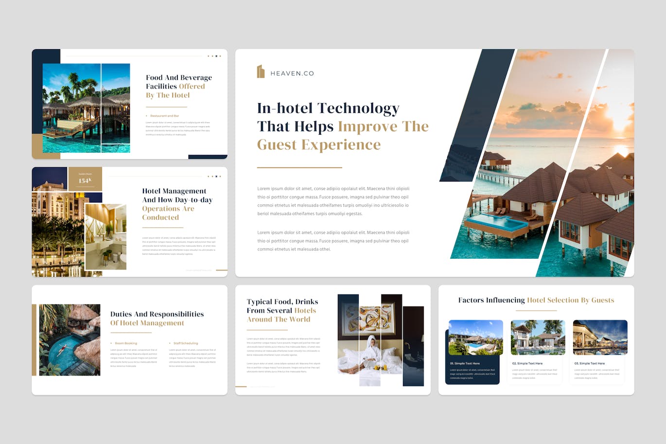The height and width of the screenshot is (444, 666).
Task: Select the 01. Simple Text Here dark card
Action: (x=473, y=370)
